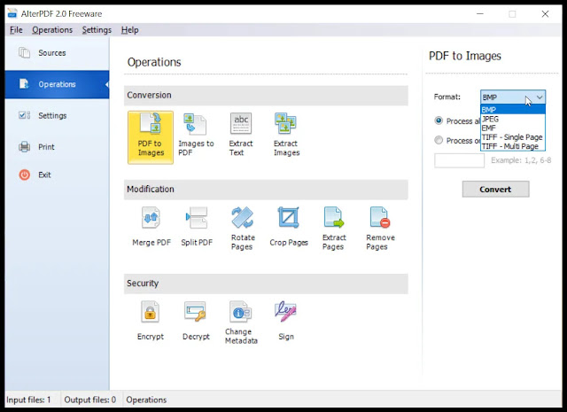Open Settings in the sidebar
The image size is (567, 412).
click(x=57, y=115)
